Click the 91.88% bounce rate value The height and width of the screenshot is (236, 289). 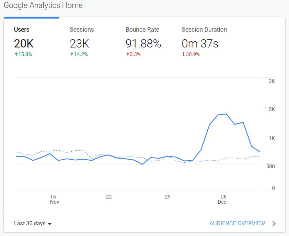pyautogui.click(x=143, y=44)
